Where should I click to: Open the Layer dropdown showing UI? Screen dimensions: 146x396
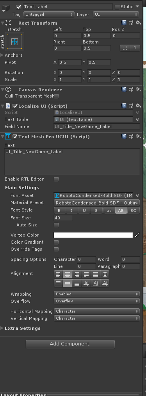116,14
